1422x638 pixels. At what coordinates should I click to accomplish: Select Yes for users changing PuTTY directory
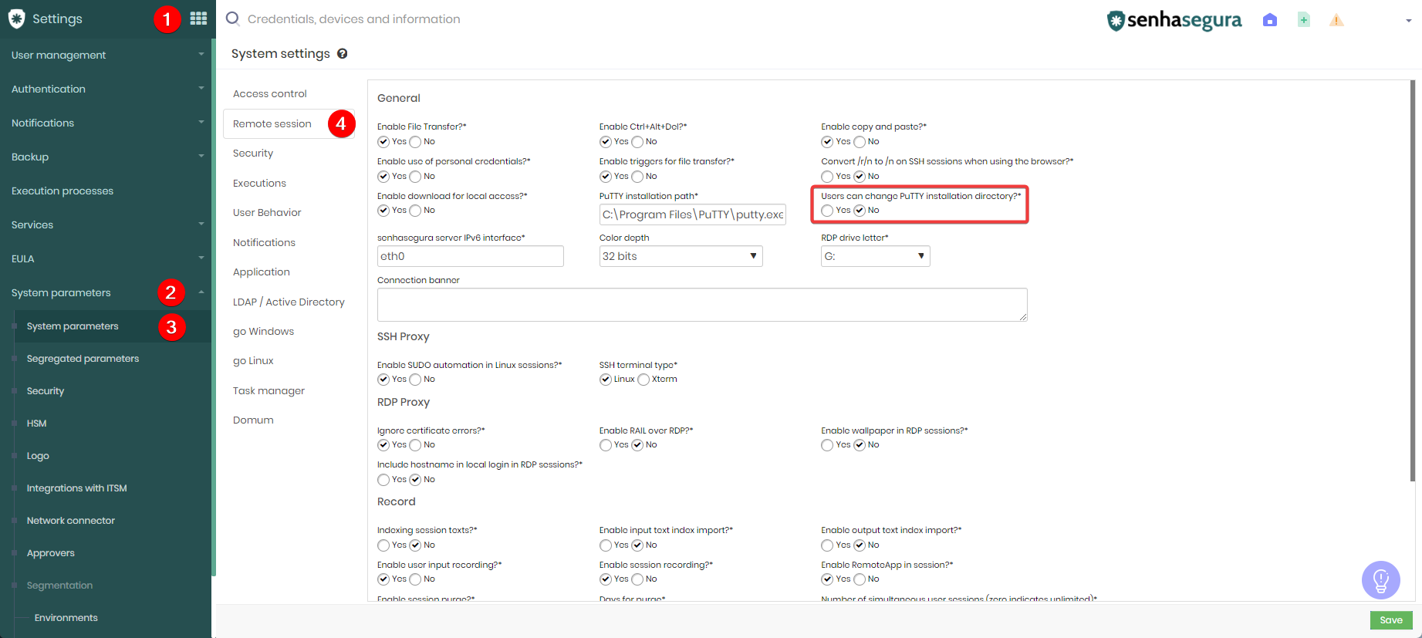[x=827, y=211]
